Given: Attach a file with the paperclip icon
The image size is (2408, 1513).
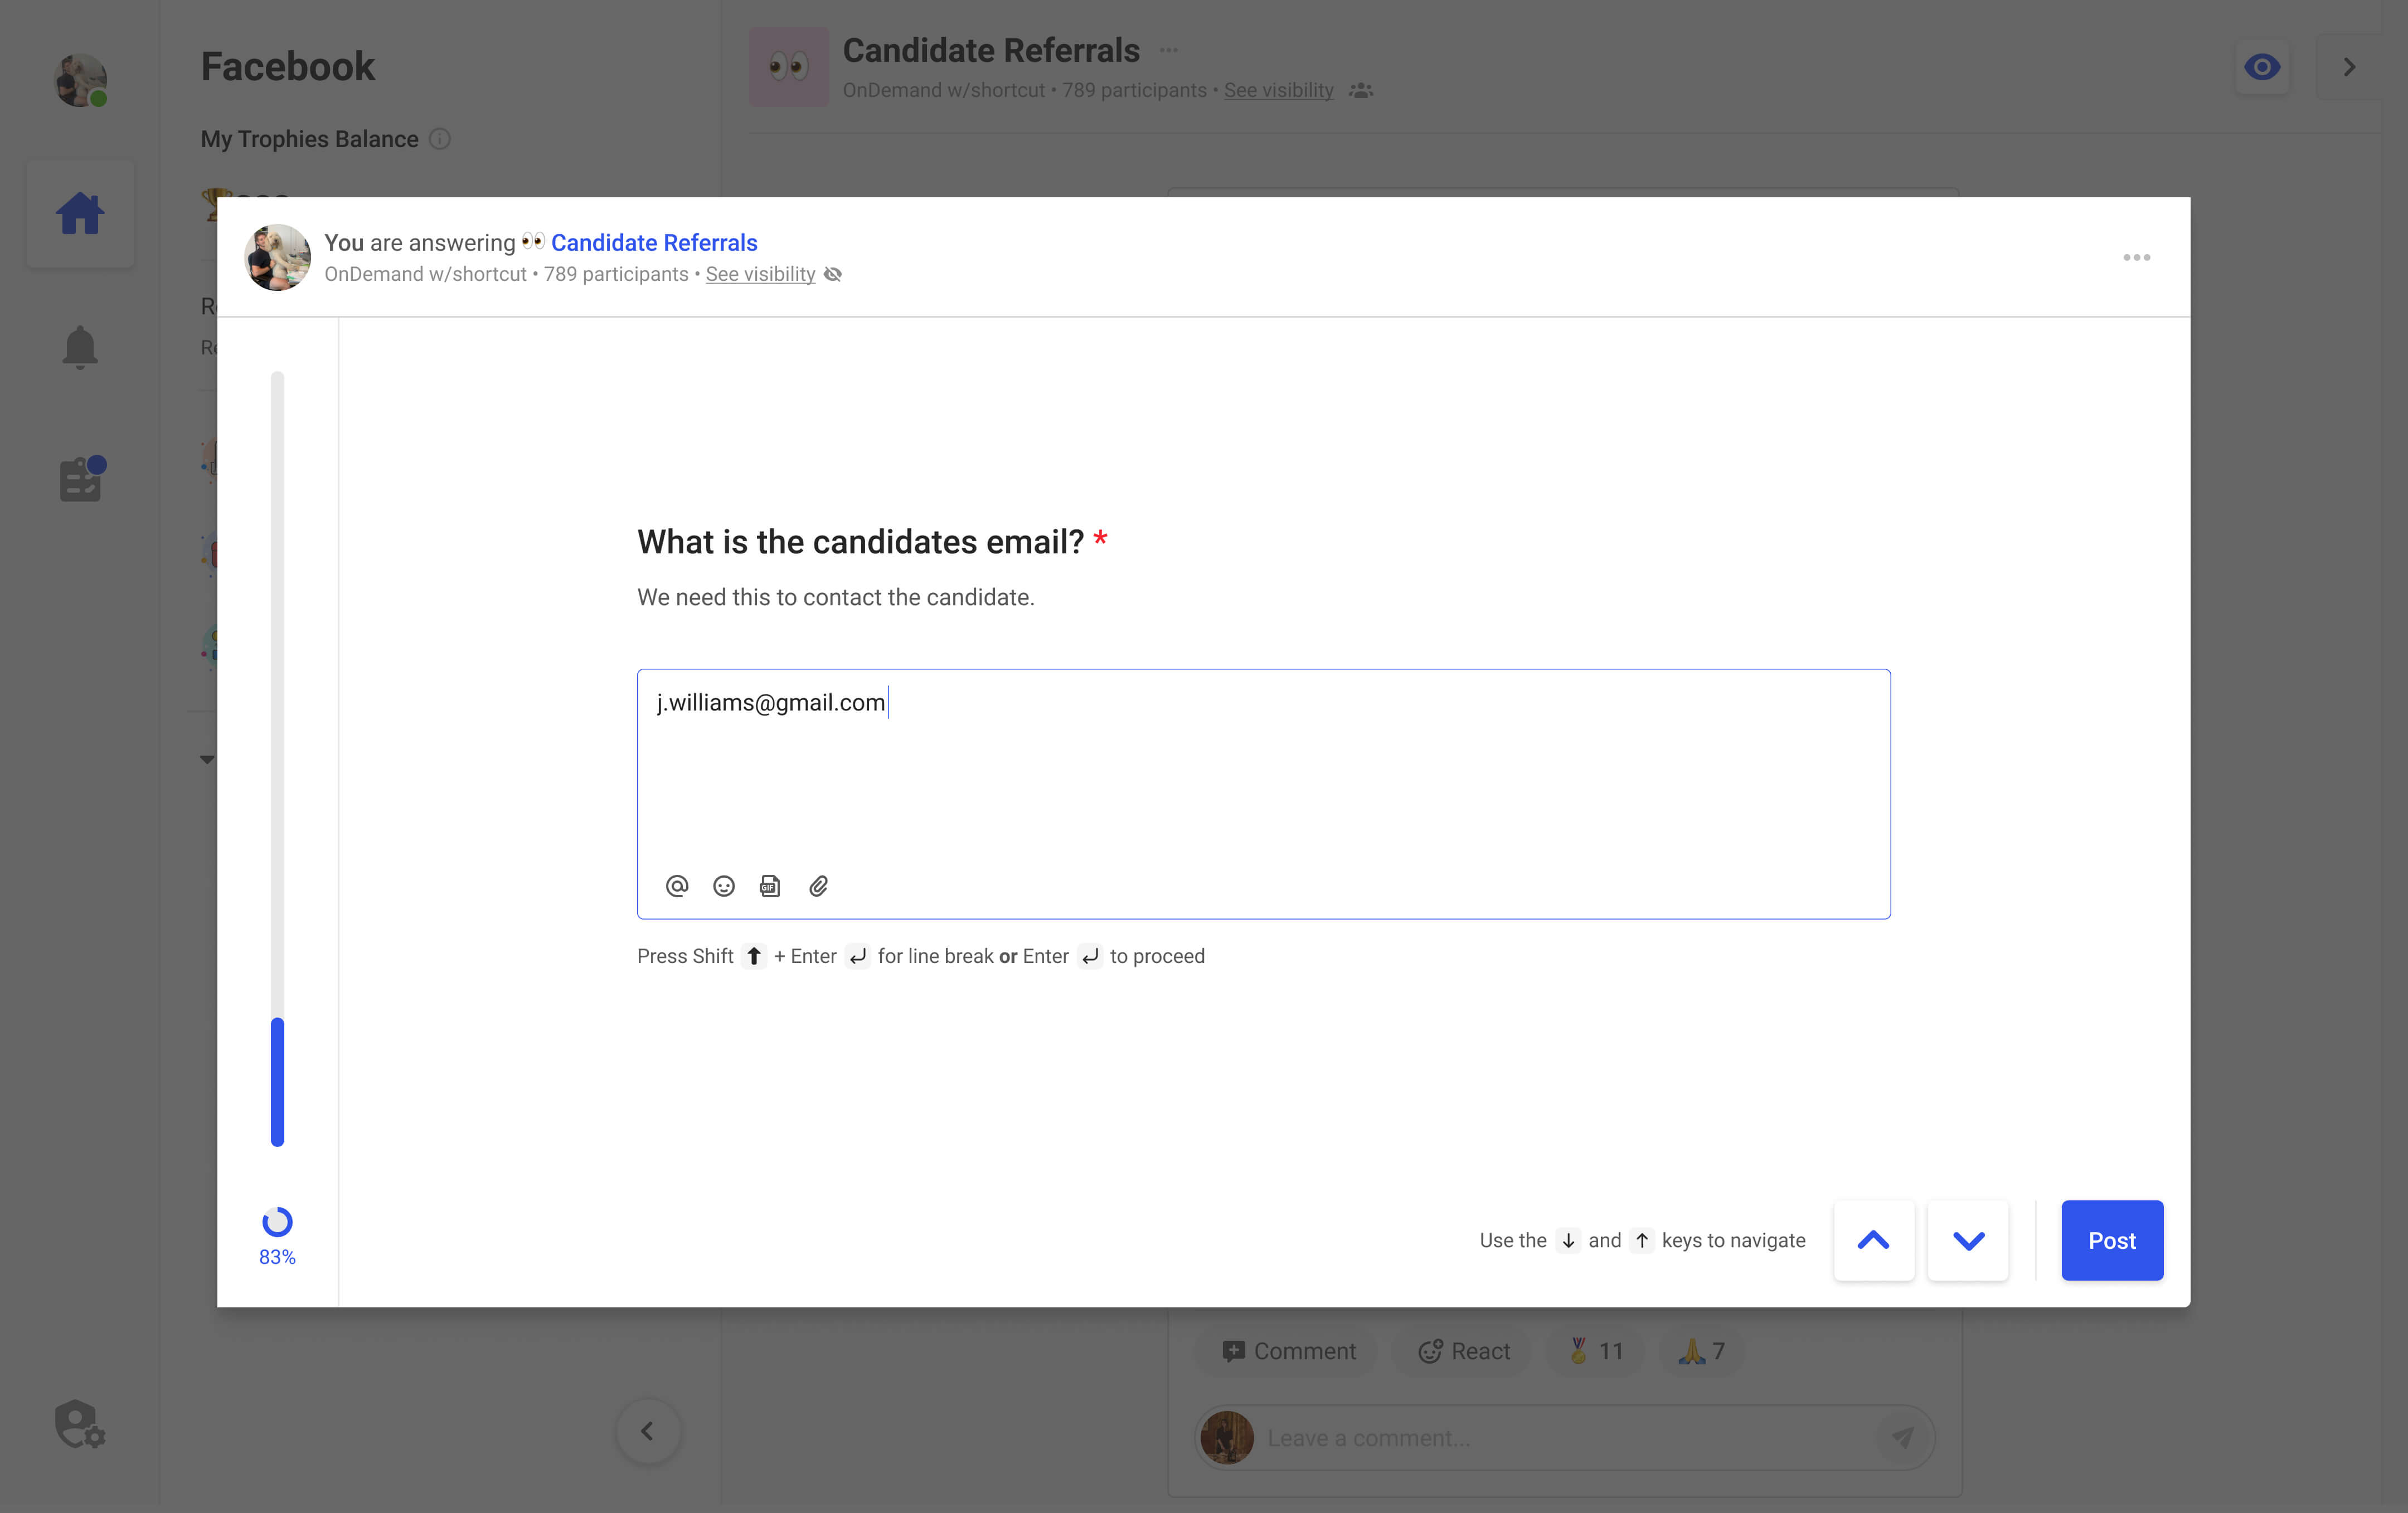Looking at the screenshot, I should 818,886.
